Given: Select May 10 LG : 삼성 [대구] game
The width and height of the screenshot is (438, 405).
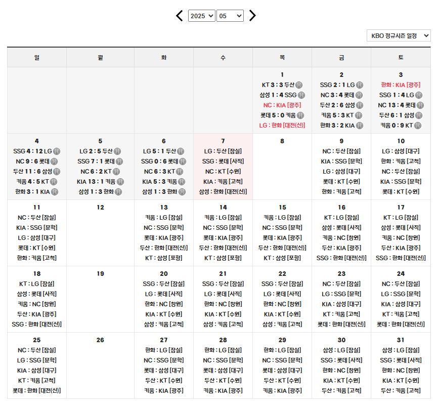Looking at the screenshot, I should coord(401,151).
